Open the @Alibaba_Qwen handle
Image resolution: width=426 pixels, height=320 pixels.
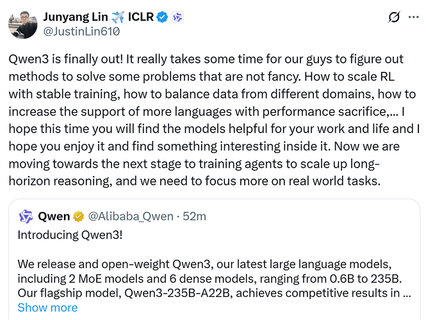click(x=131, y=216)
